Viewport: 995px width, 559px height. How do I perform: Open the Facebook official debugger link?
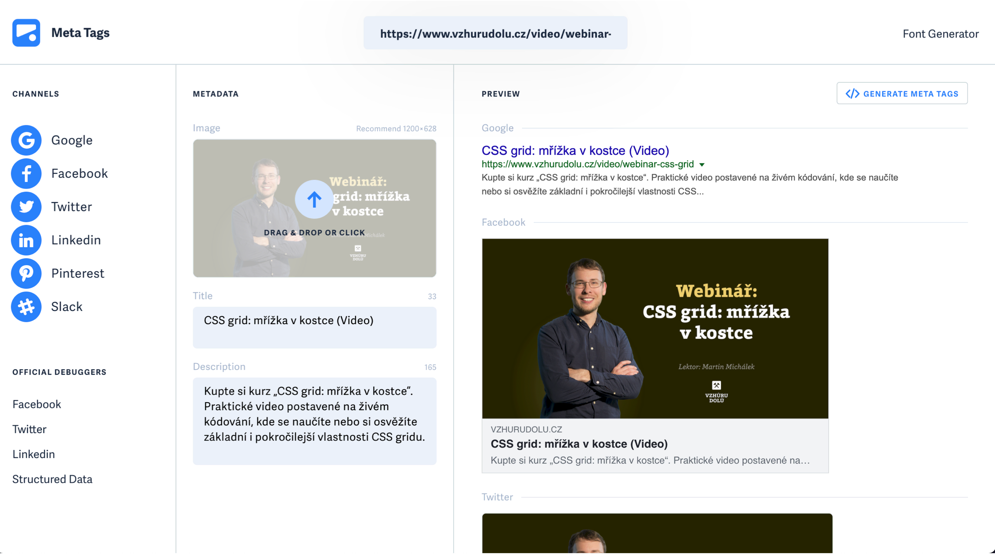point(37,404)
